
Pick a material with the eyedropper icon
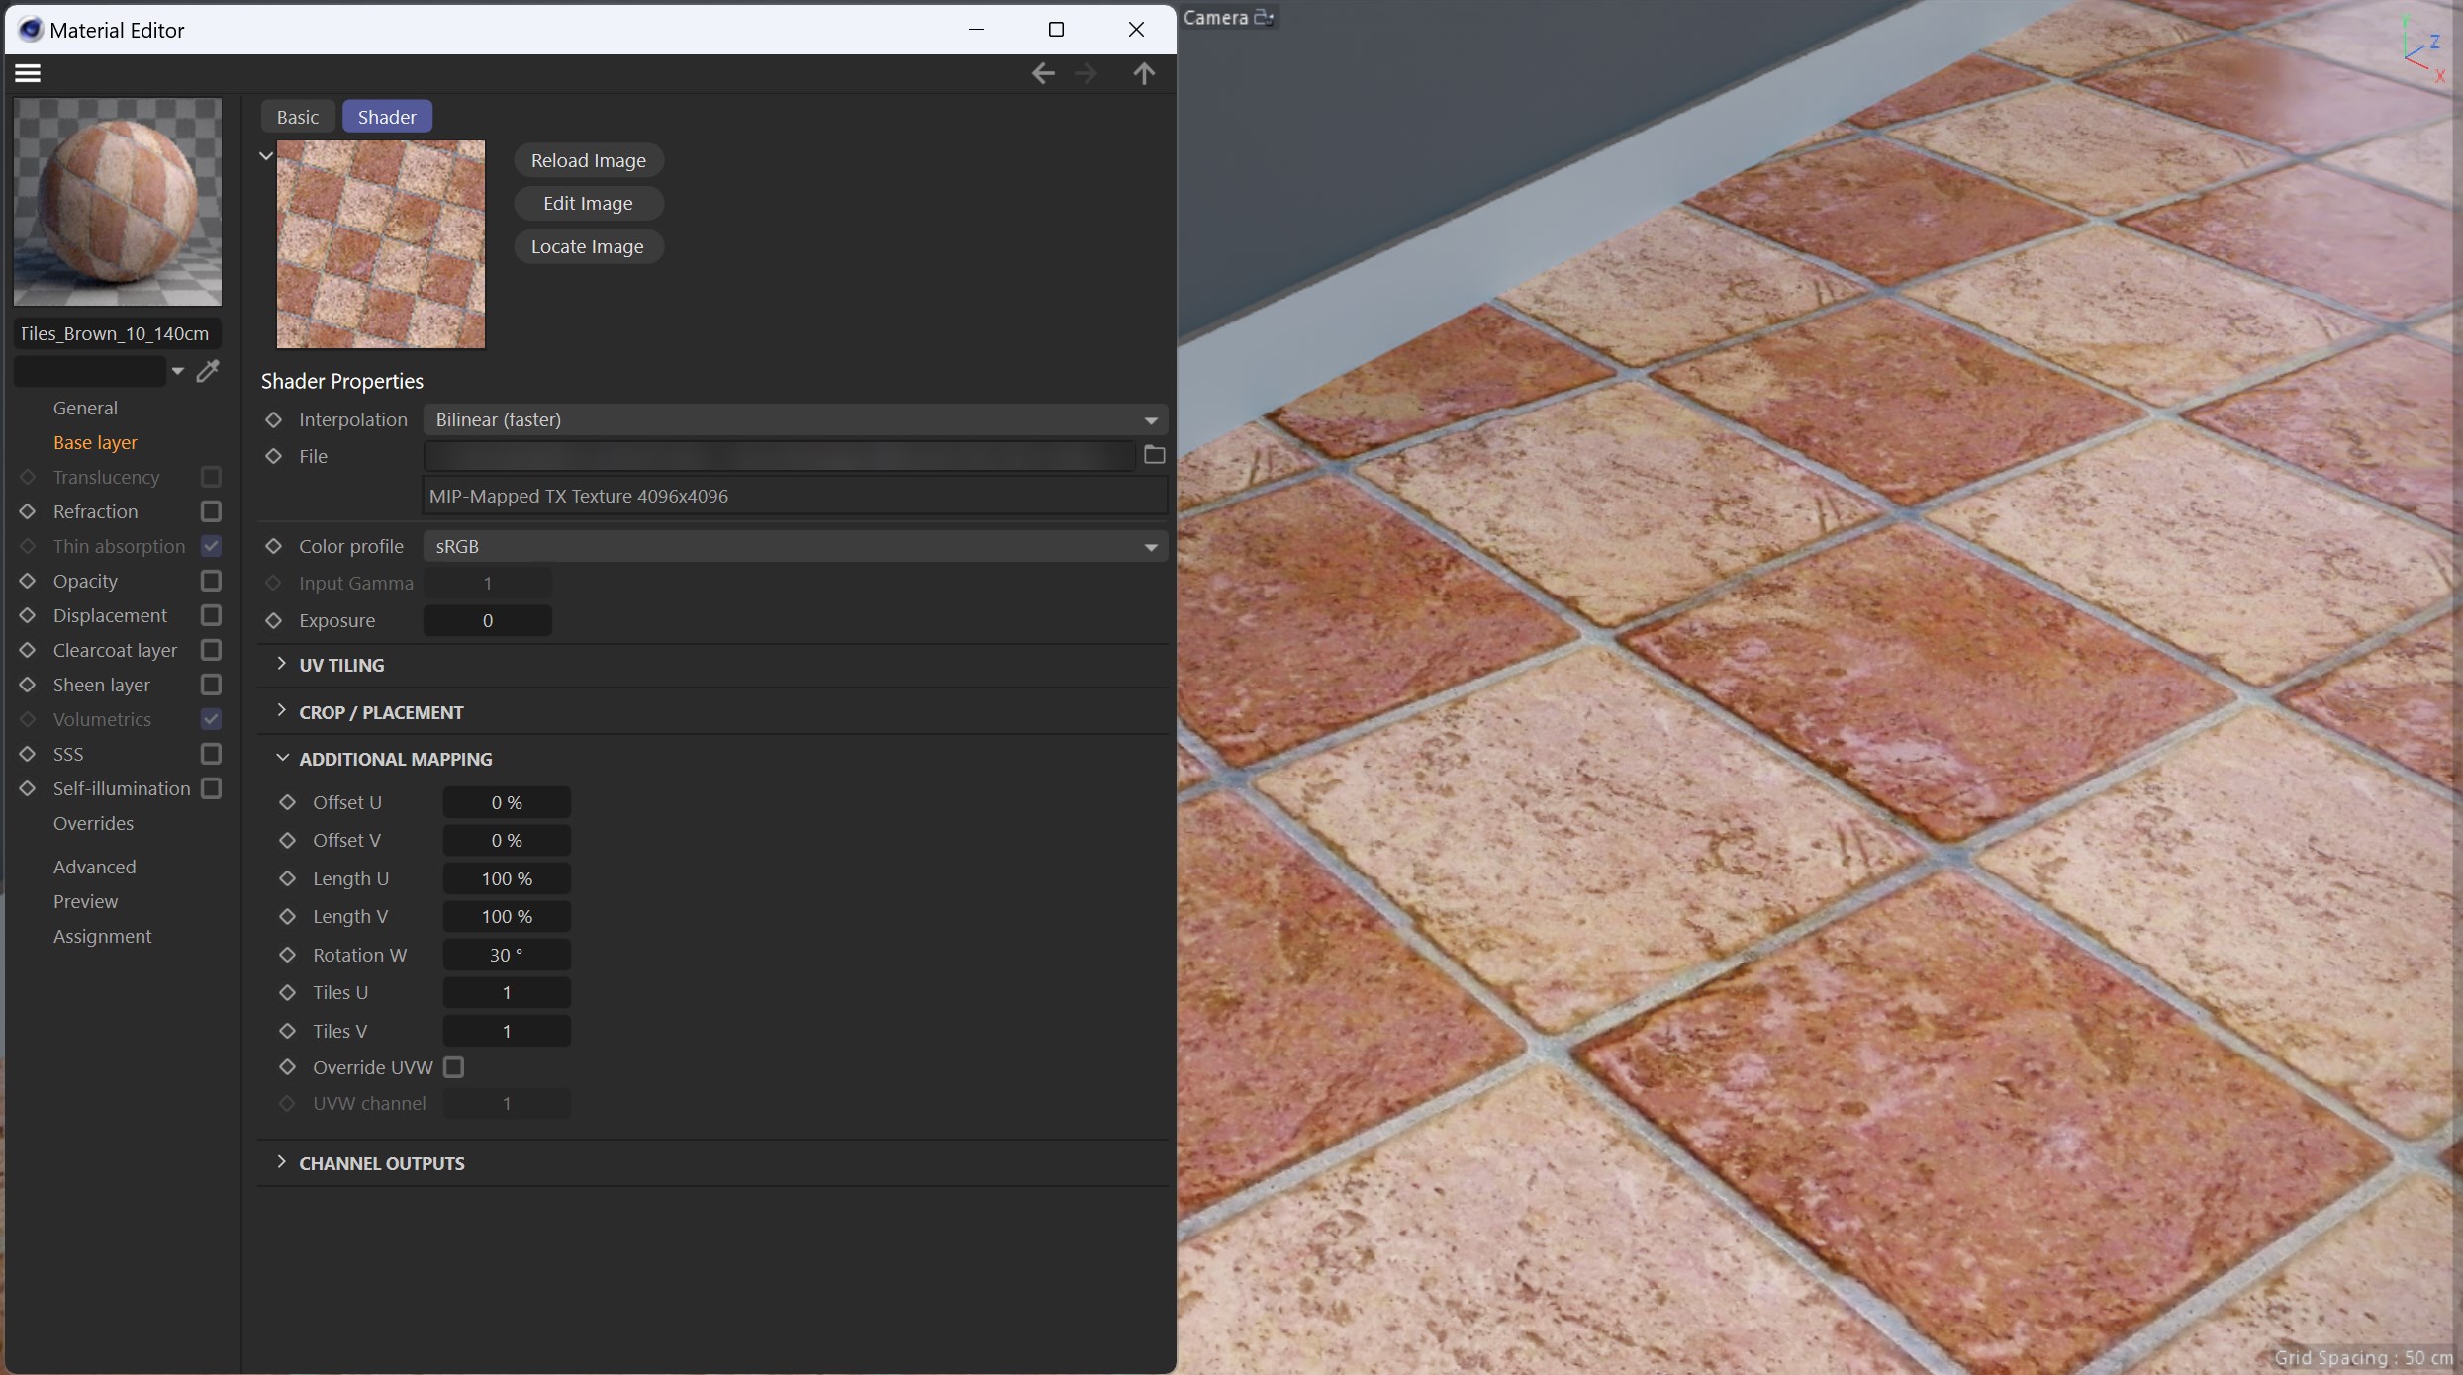(x=208, y=371)
